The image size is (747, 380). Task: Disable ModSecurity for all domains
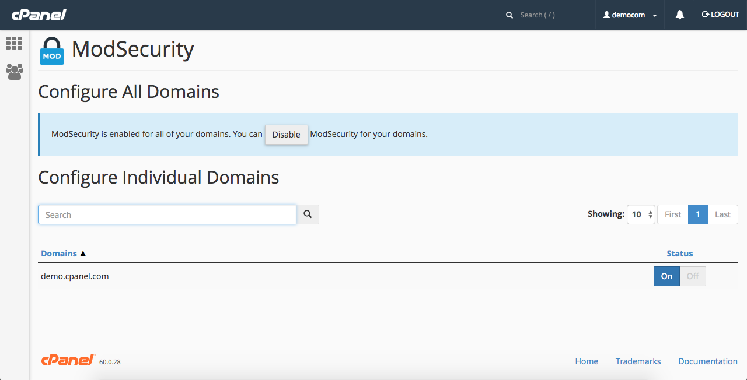tap(286, 135)
